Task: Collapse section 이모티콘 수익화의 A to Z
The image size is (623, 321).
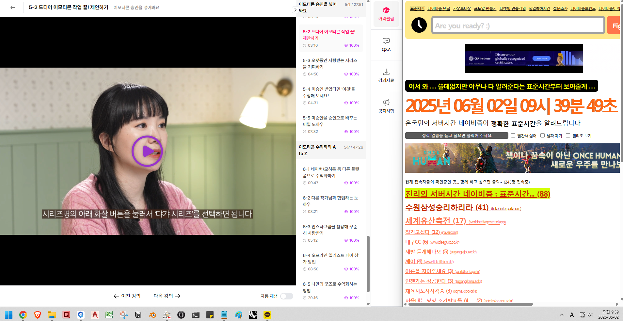Action: 331,150
